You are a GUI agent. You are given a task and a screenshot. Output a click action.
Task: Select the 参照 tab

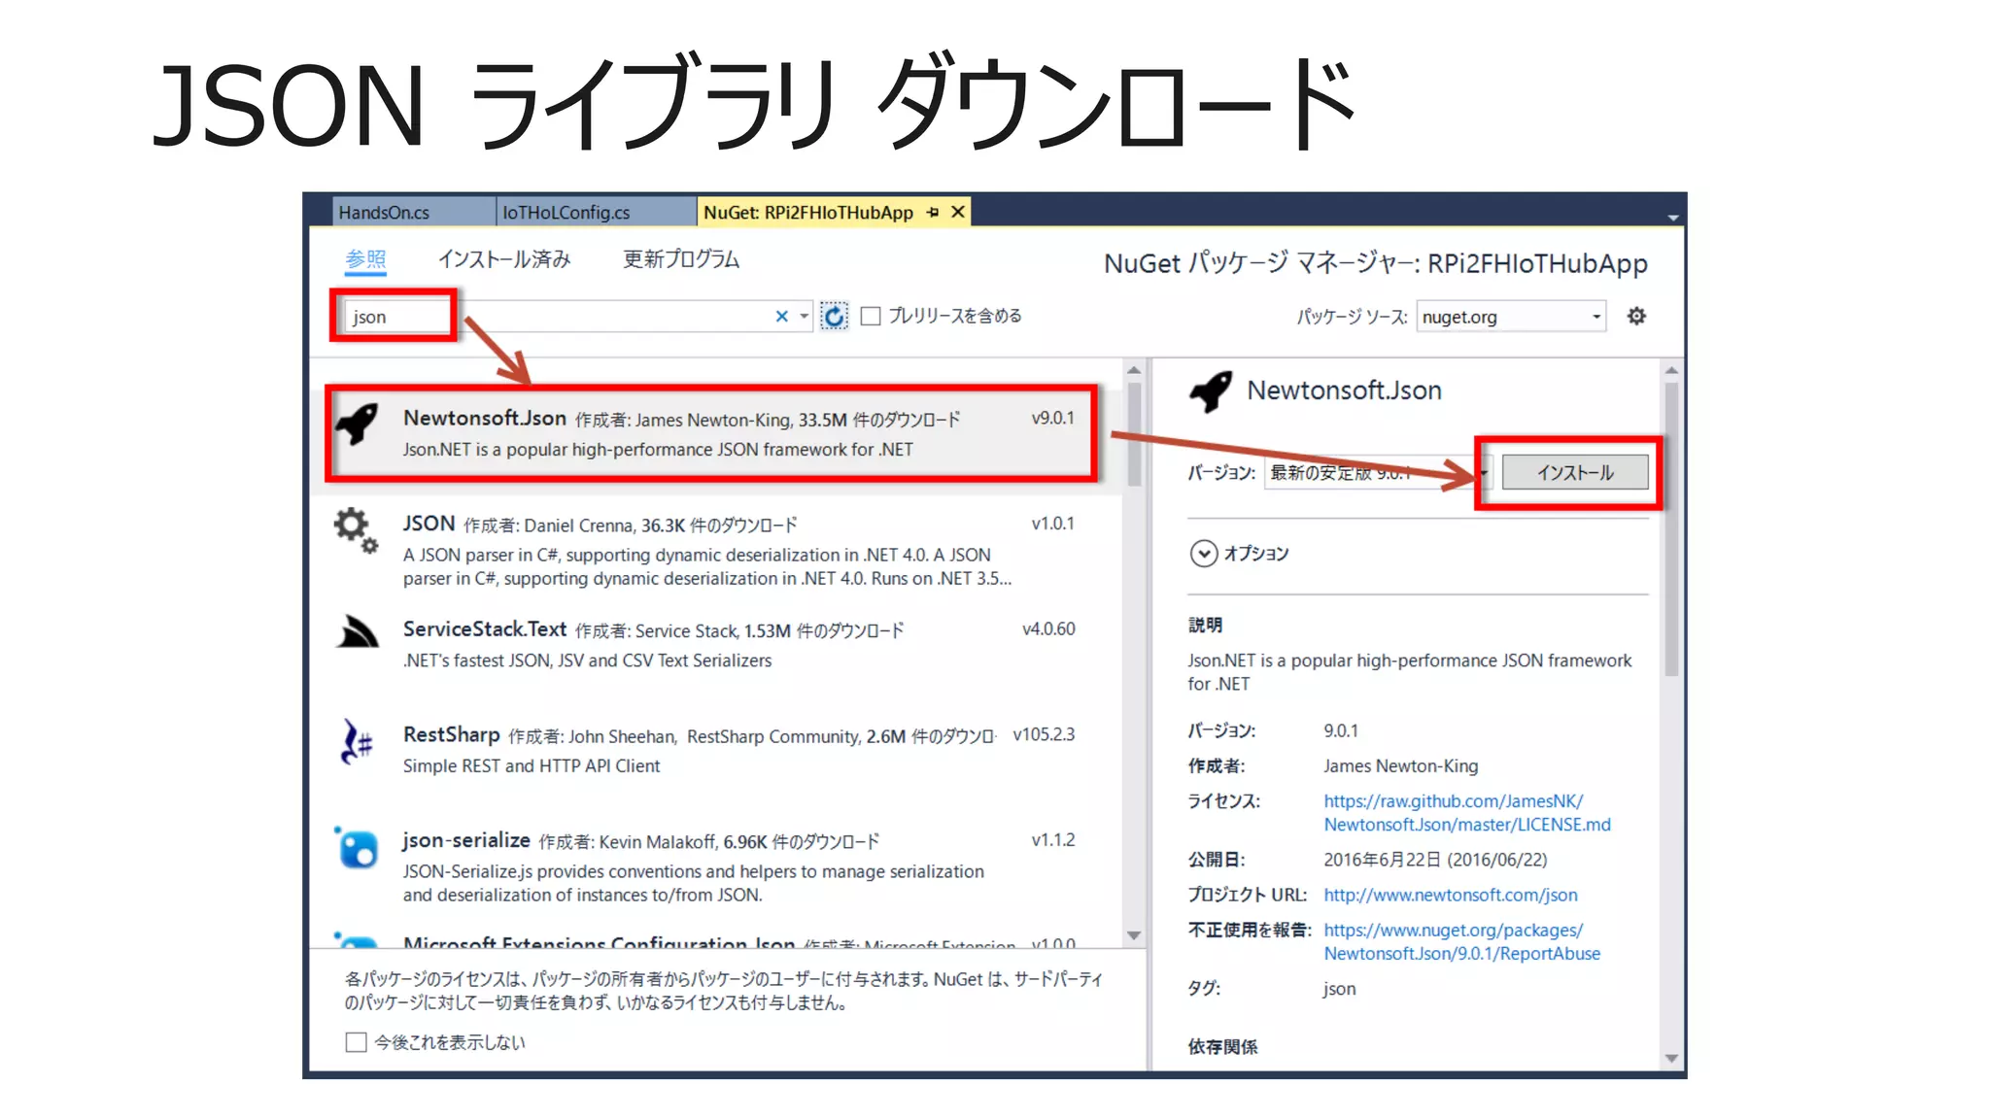pyautogui.click(x=365, y=260)
